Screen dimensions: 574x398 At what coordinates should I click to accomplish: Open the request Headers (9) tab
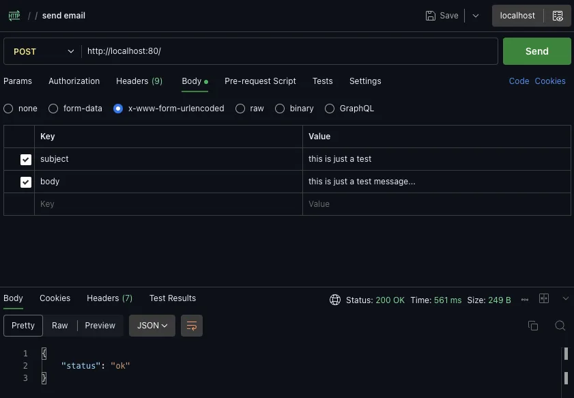coord(139,81)
